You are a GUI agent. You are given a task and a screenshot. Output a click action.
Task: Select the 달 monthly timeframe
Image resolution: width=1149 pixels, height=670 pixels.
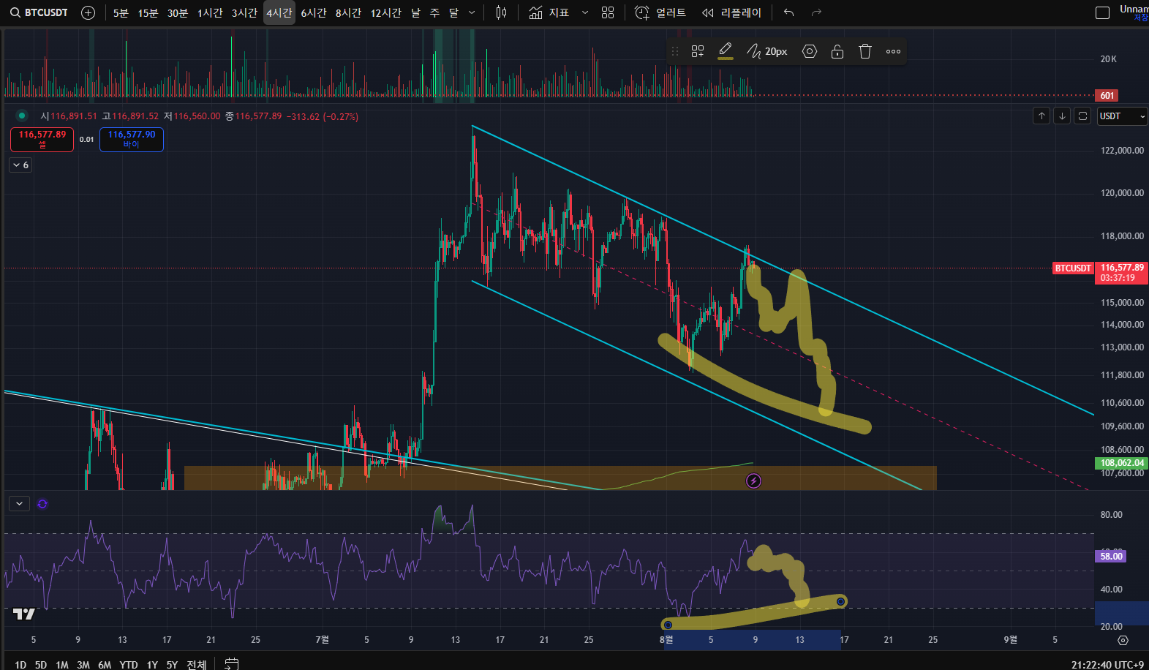tap(453, 12)
